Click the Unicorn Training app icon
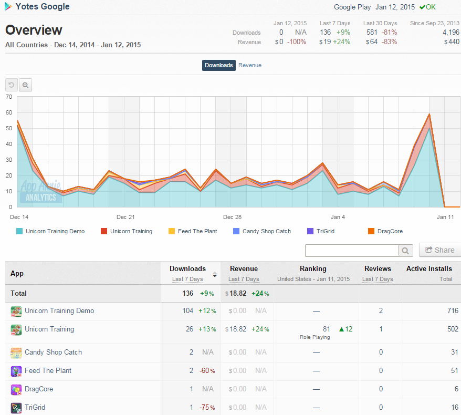Screen dimensions: 461x415 (x=16, y=330)
